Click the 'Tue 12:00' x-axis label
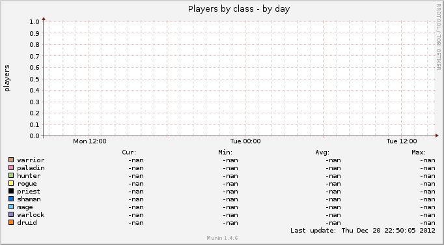 402,141
